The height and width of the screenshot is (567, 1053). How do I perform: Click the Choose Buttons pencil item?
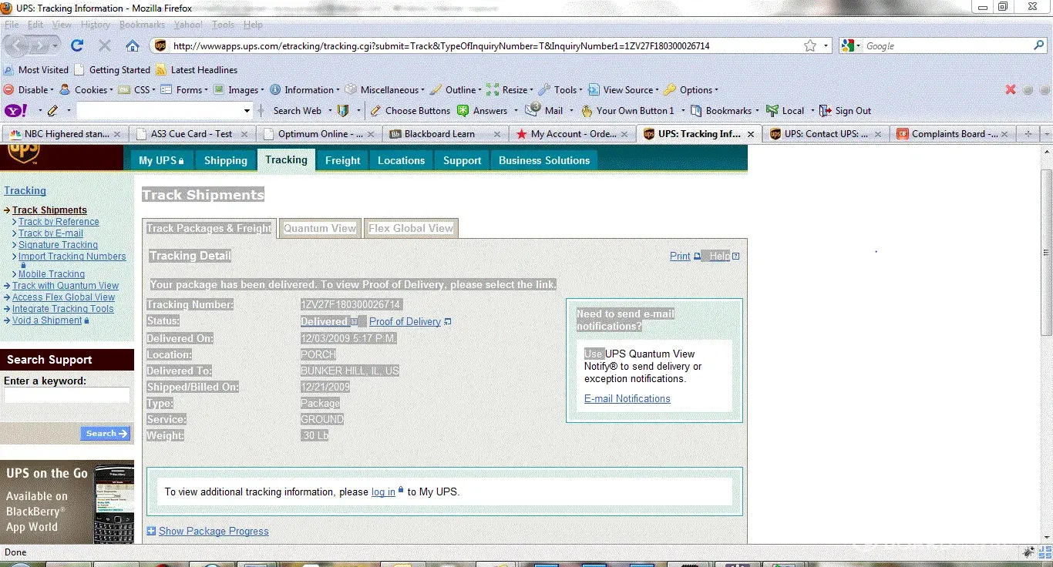click(x=411, y=111)
